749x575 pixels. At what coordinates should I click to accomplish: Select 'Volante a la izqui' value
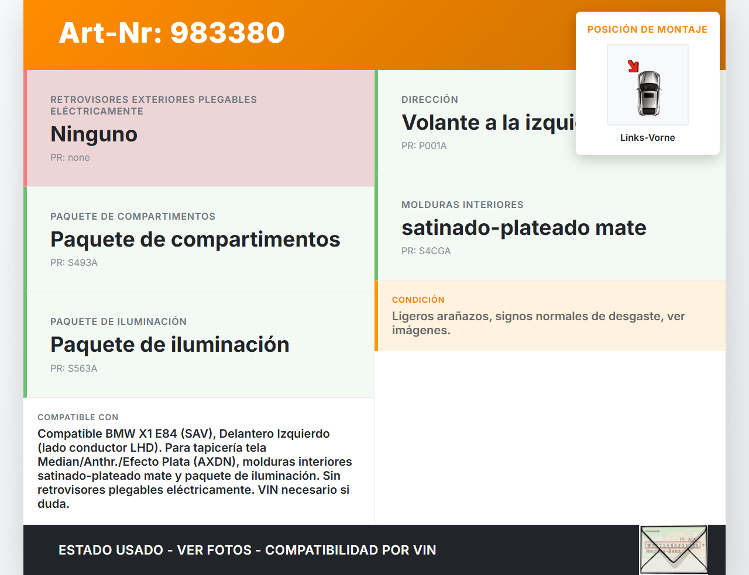point(489,122)
